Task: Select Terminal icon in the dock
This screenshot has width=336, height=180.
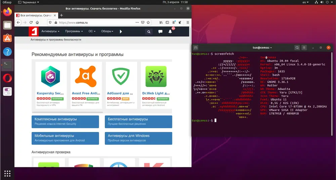Action: 7,65
